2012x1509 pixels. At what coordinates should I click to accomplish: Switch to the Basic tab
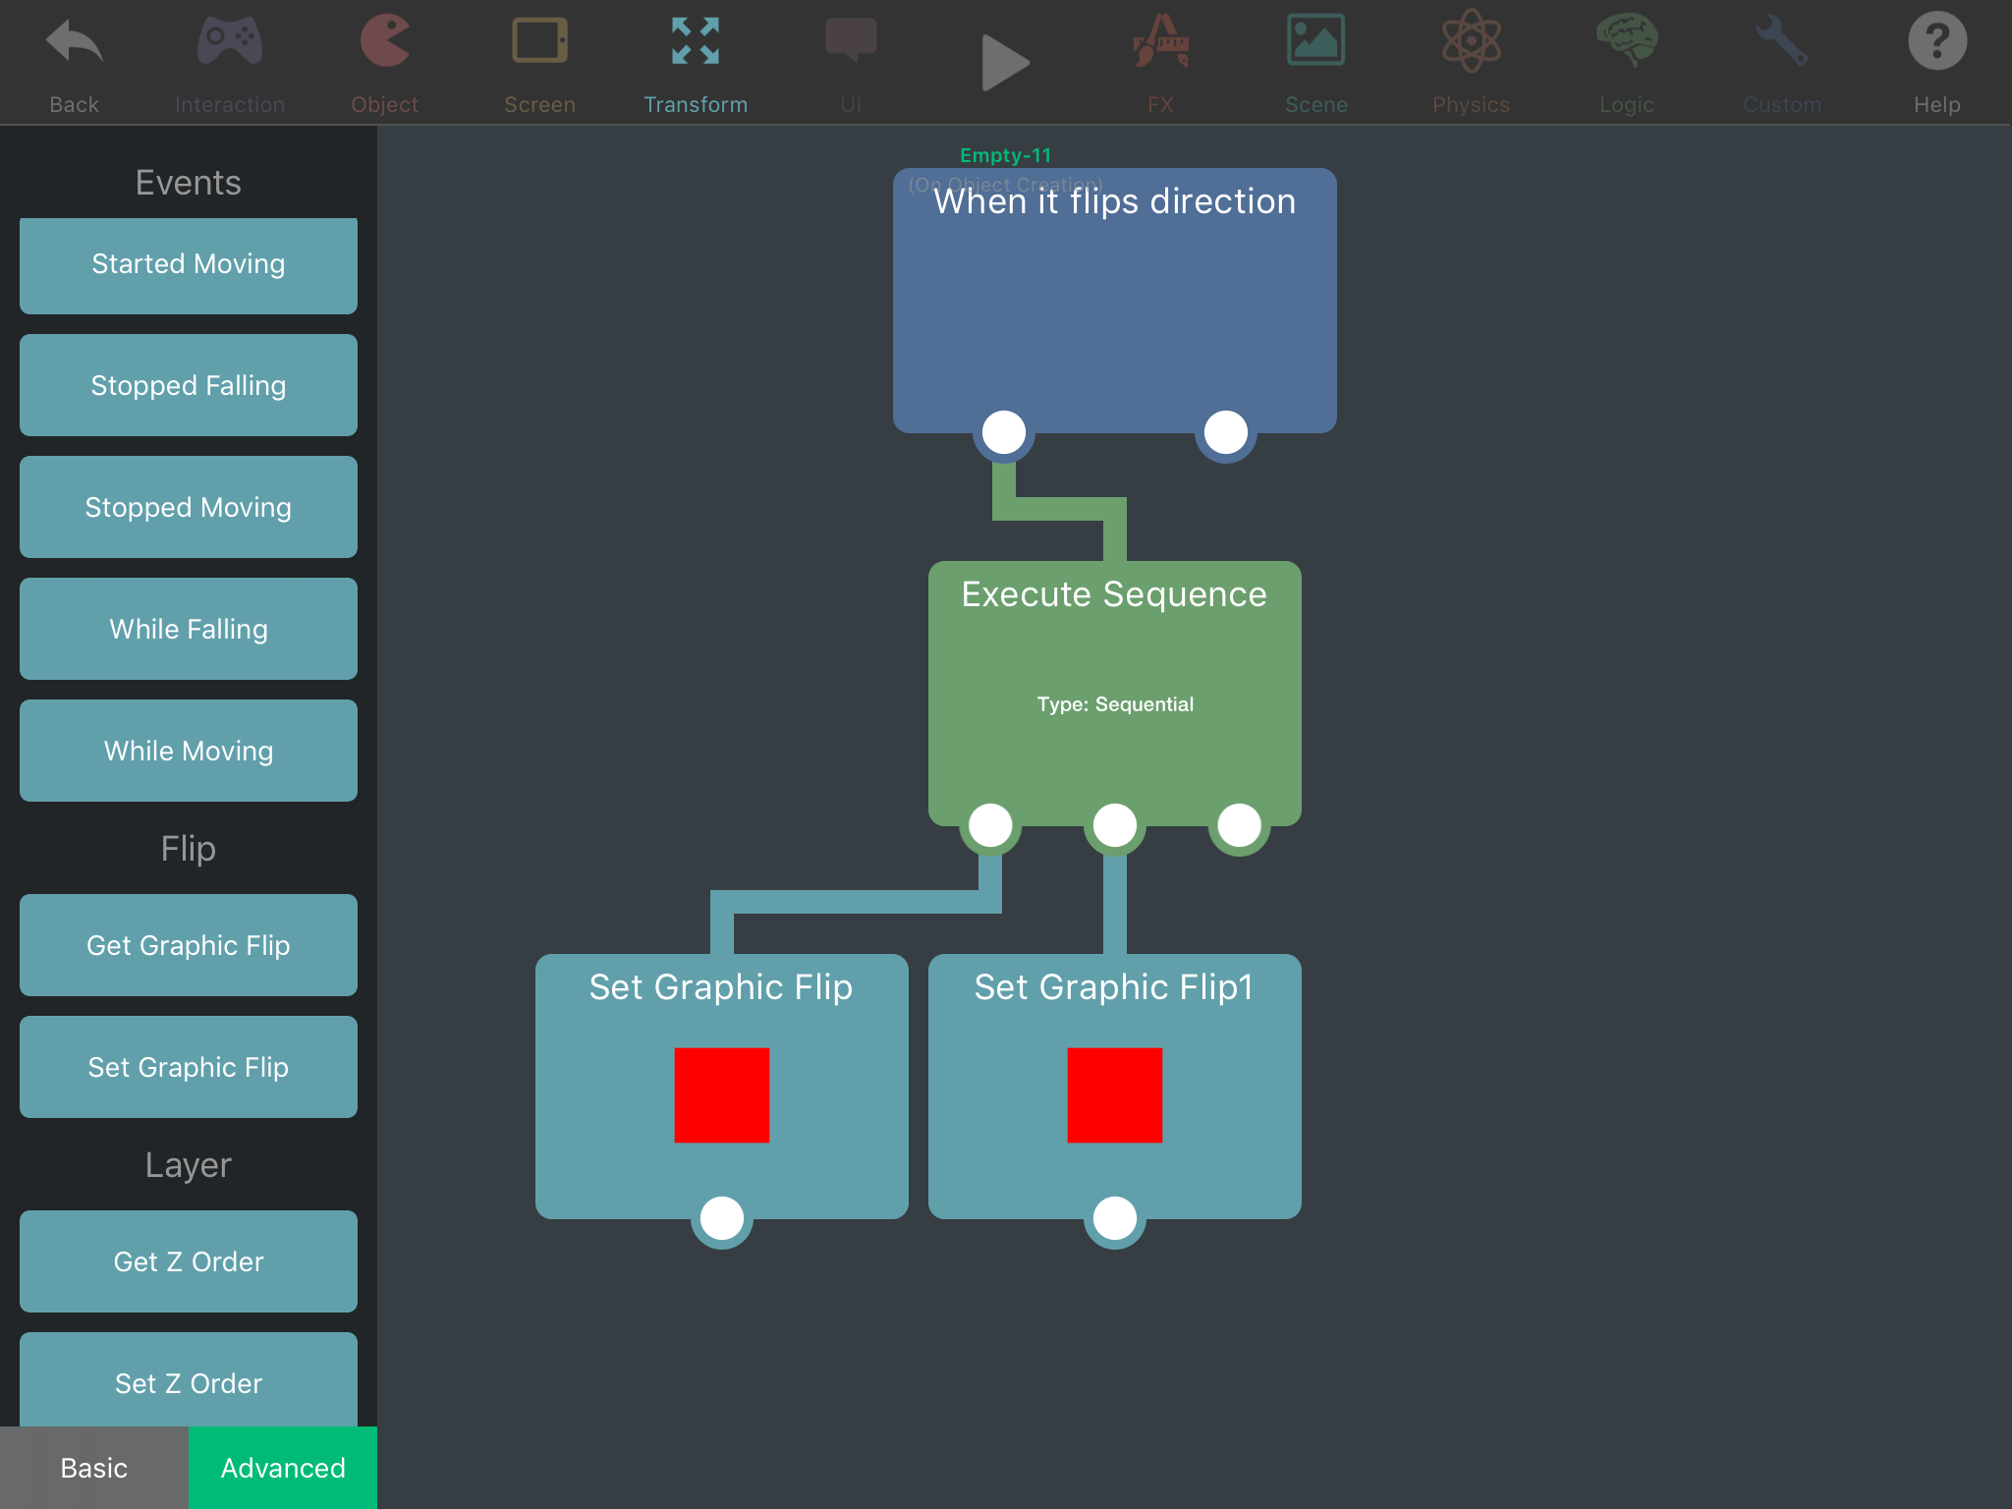coord(94,1467)
